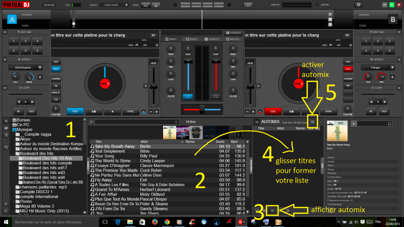Viewport: 404px width, 227px height.
Task: Open Windows Start button
Action: pos(6,222)
